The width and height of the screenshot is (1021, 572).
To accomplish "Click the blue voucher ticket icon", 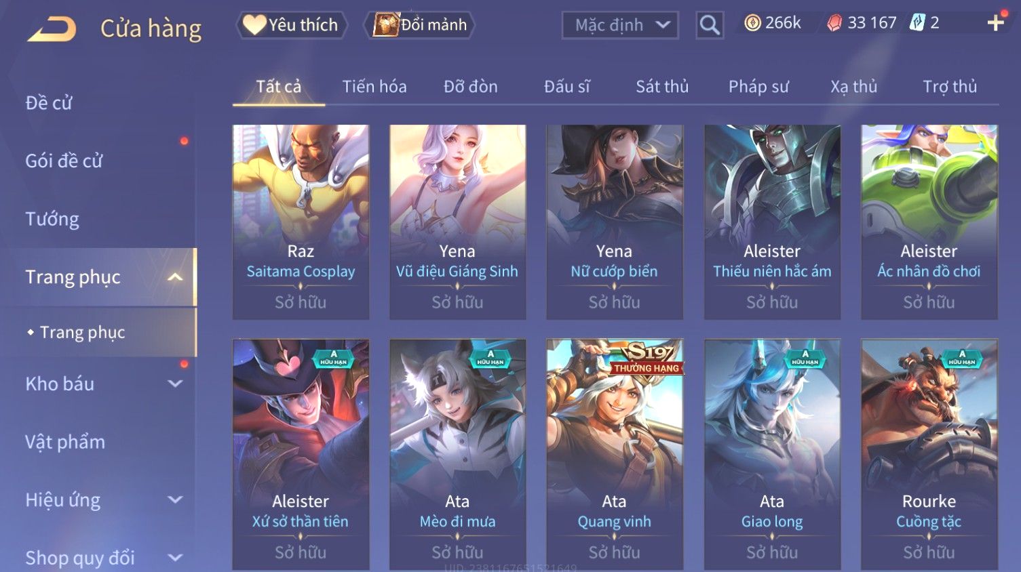I will pos(917,23).
